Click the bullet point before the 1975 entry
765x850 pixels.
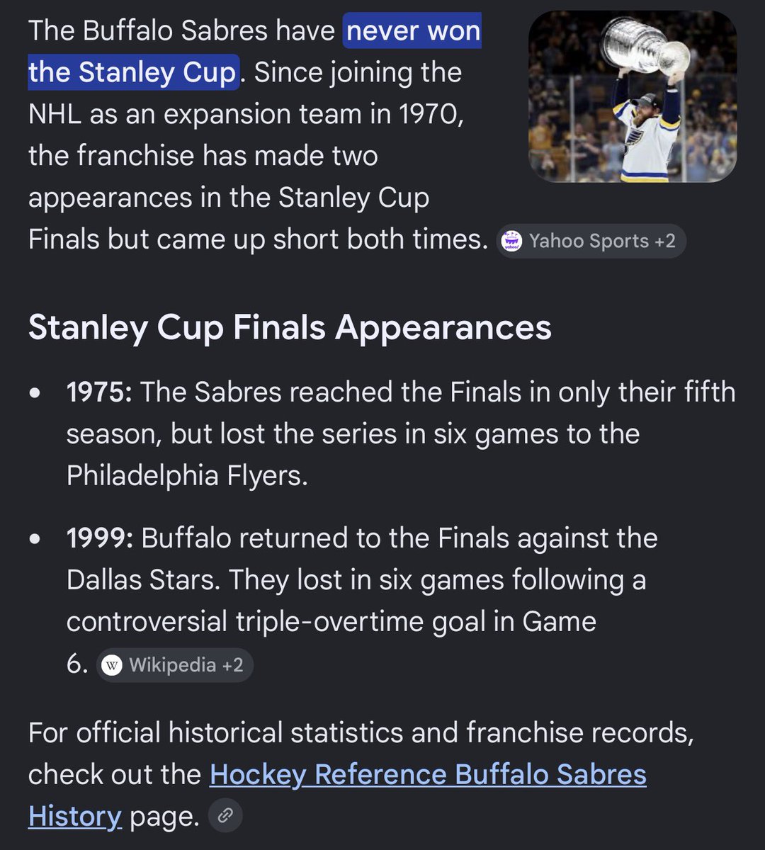(x=35, y=392)
